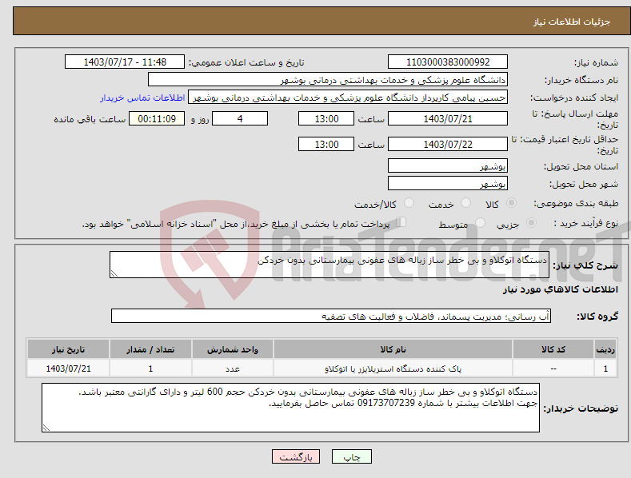631x478 pixels.
Task: Click the delivery city field بوشهر
Action: (448, 184)
